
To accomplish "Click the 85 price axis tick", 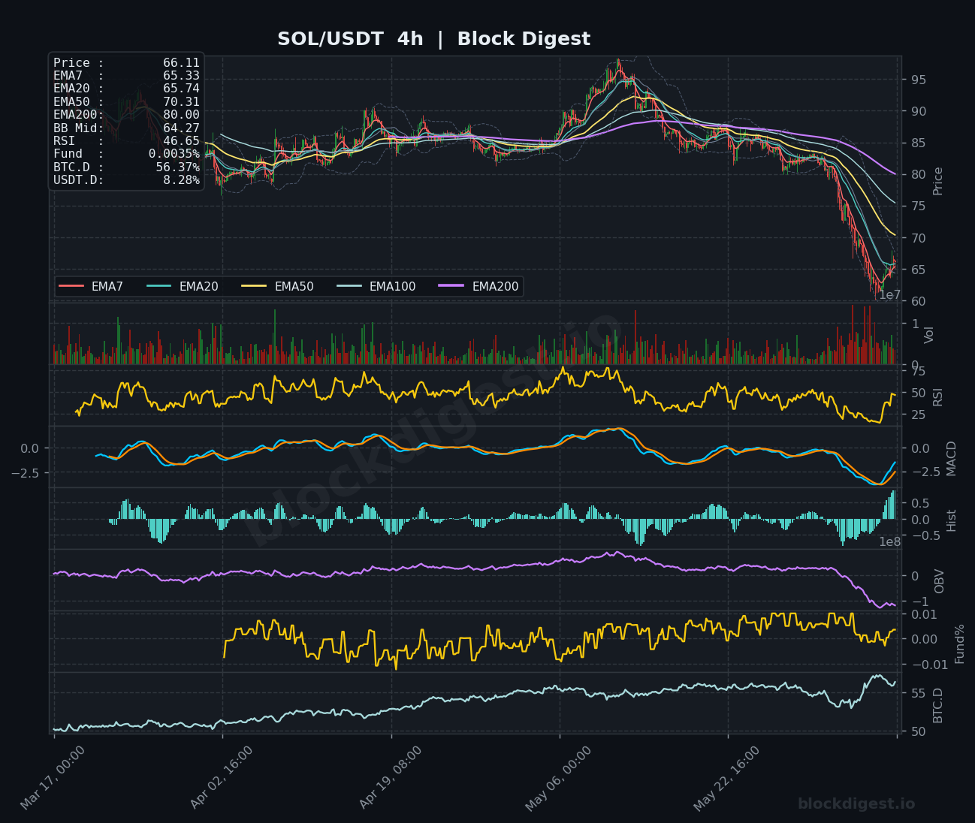I will pos(919,143).
